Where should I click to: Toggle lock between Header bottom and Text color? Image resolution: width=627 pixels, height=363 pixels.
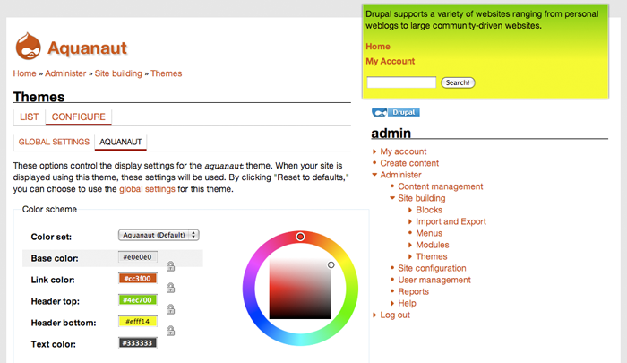pyautogui.click(x=170, y=331)
